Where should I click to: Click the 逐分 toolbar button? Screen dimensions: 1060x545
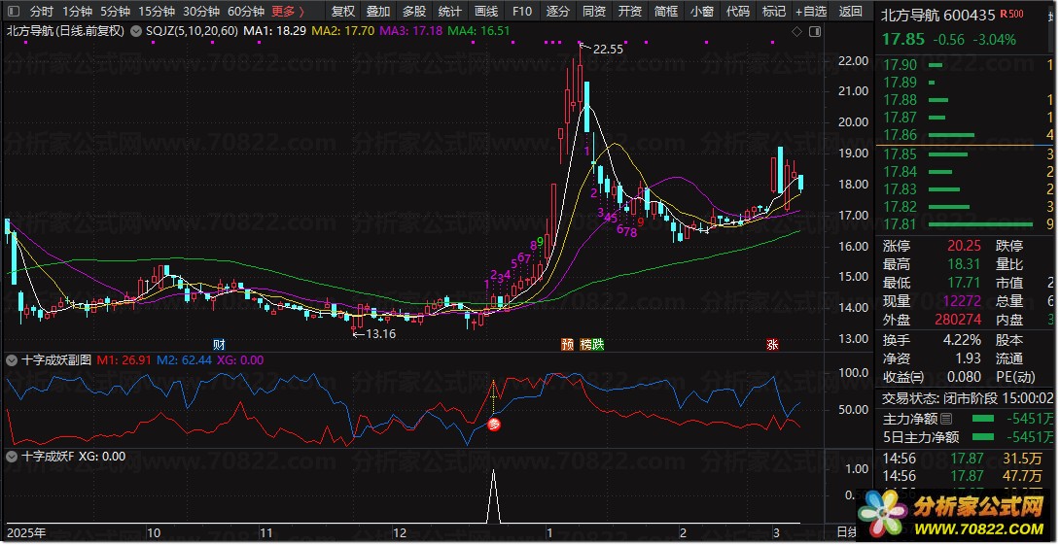[x=558, y=11]
